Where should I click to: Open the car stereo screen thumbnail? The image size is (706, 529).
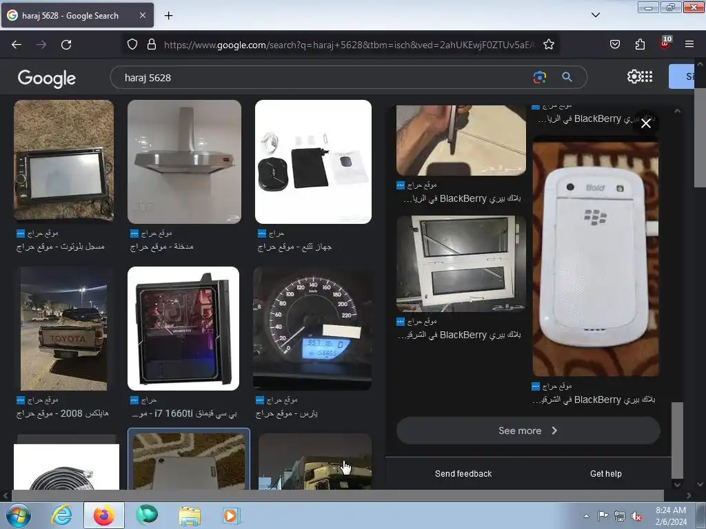[x=64, y=160]
